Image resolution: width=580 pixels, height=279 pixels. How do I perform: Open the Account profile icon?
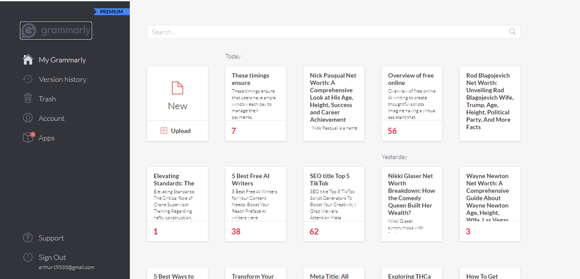pyautogui.click(x=28, y=118)
